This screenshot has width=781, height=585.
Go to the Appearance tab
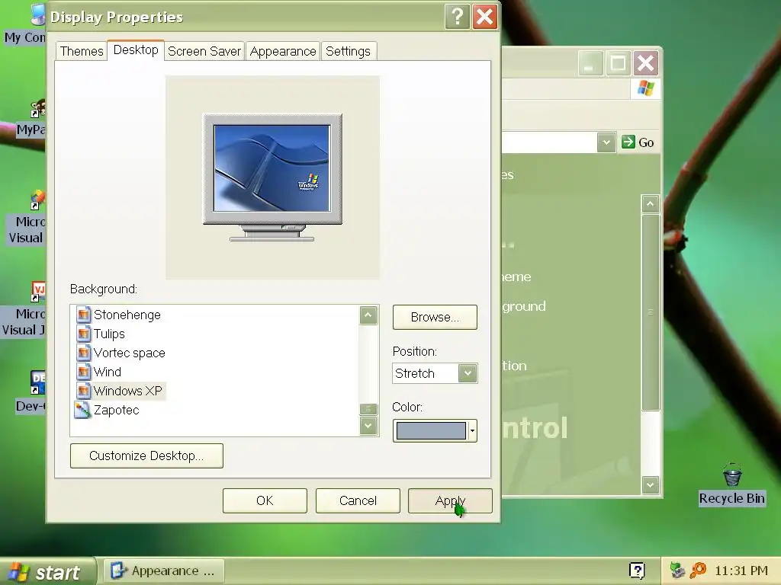283,51
